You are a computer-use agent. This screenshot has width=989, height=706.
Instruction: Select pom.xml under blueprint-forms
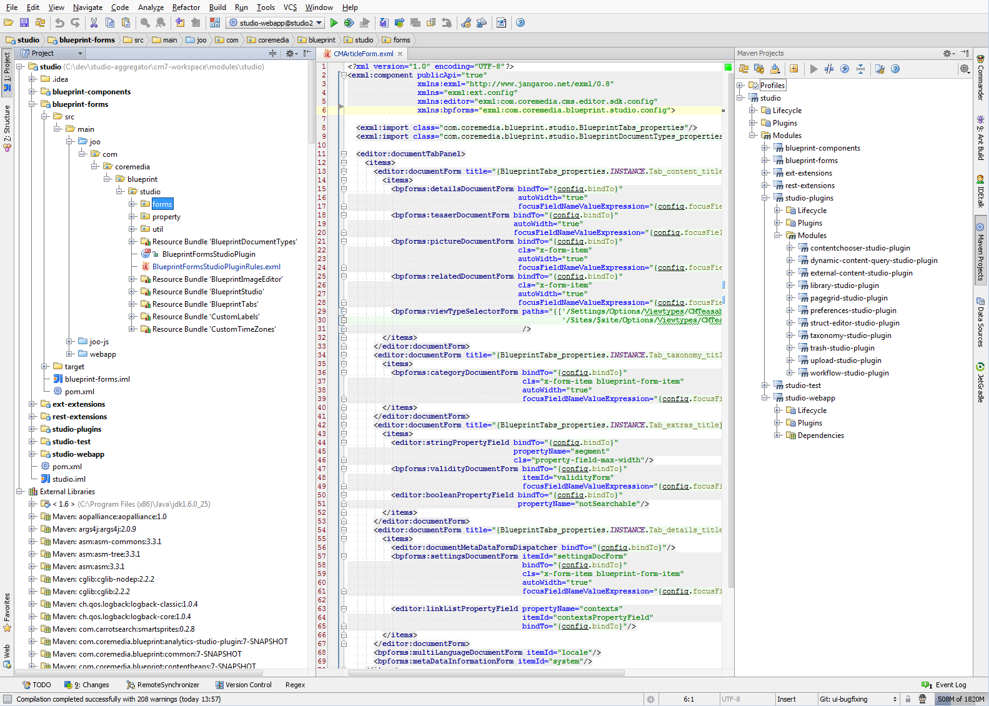tap(79, 392)
